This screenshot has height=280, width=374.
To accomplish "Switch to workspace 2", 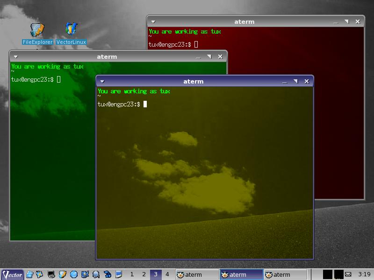I will tap(144, 274).
